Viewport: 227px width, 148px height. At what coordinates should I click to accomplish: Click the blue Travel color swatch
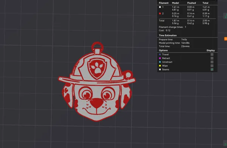tap(160, 55)
